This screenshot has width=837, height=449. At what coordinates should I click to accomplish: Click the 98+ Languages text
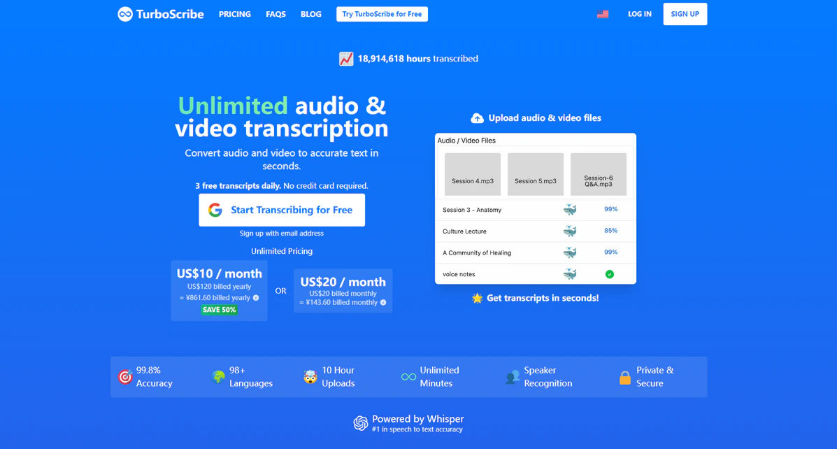pyautogui.click(x=251, y=377)
